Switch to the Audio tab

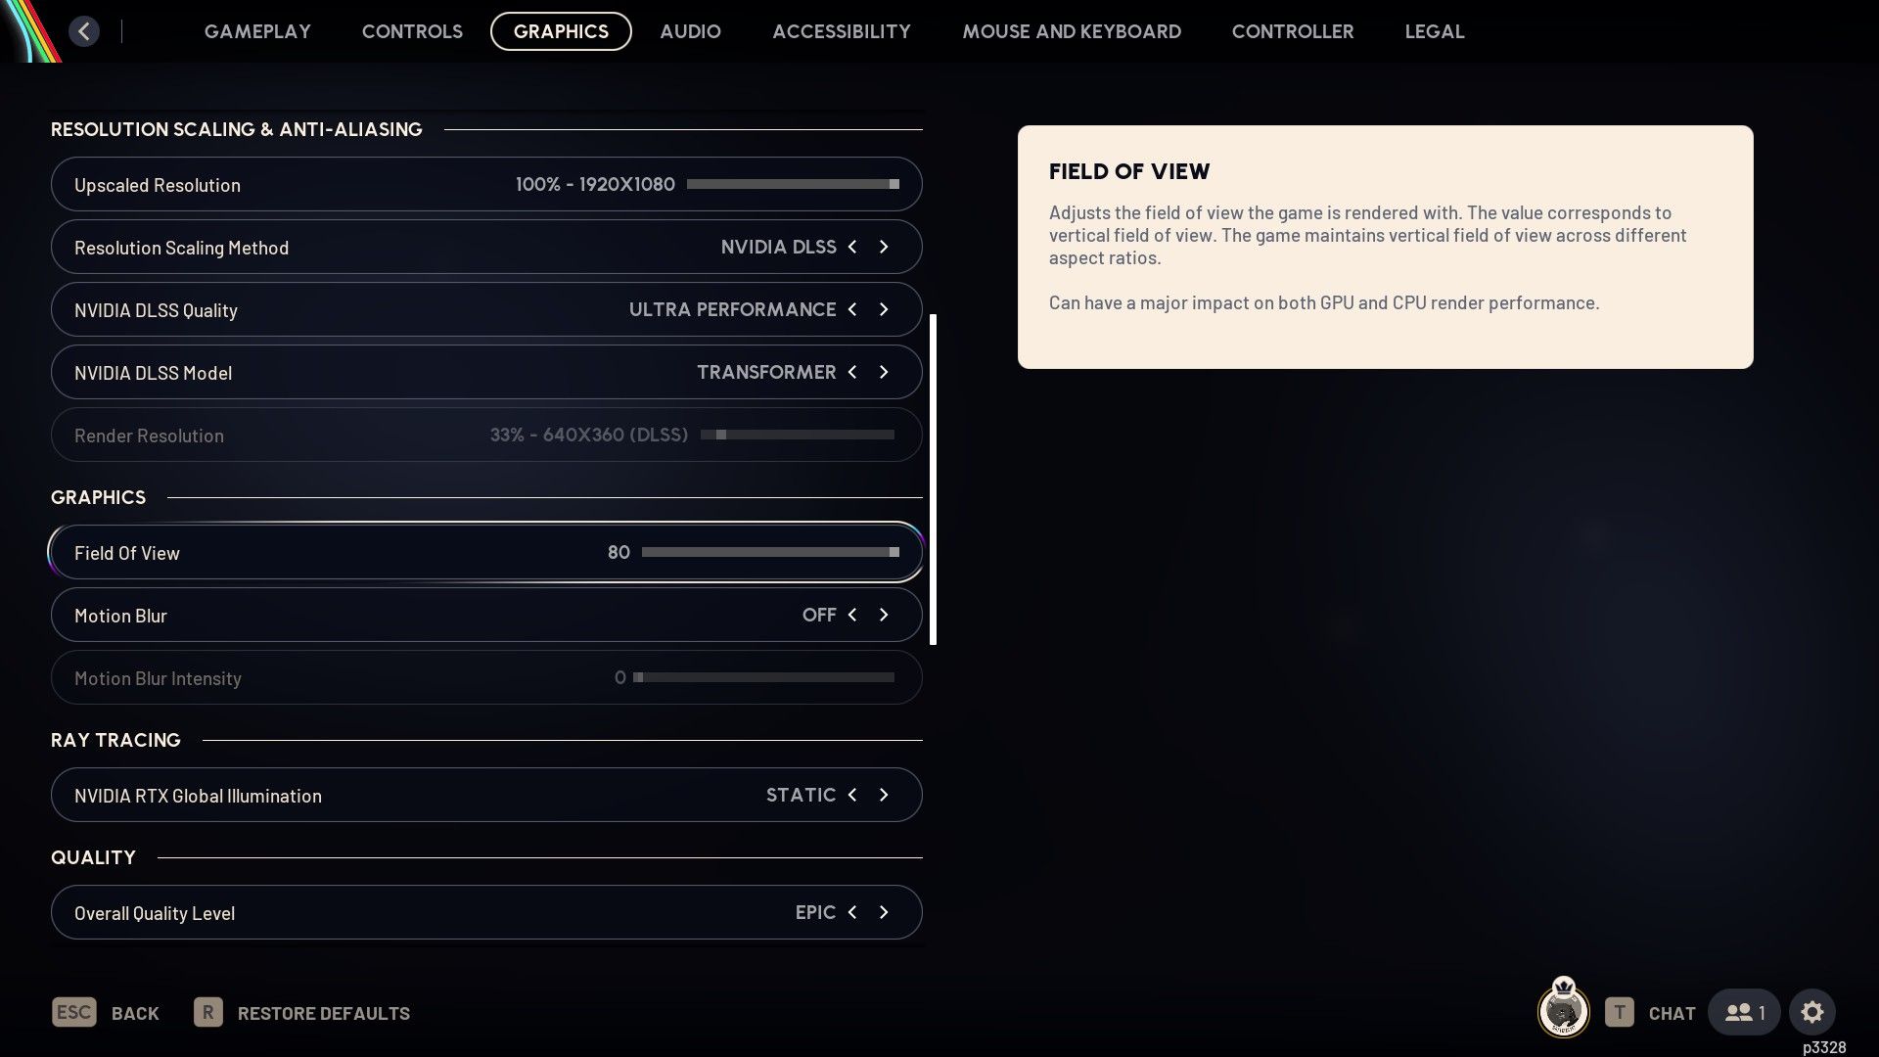[x=690, y=31]
